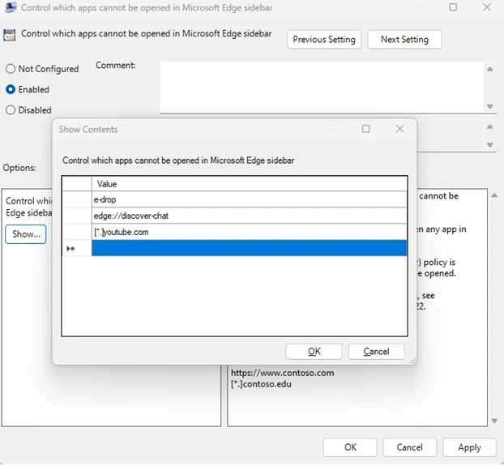Maximize the Show Contents dialog
This screenshot has width=504, height=466.
365,129
